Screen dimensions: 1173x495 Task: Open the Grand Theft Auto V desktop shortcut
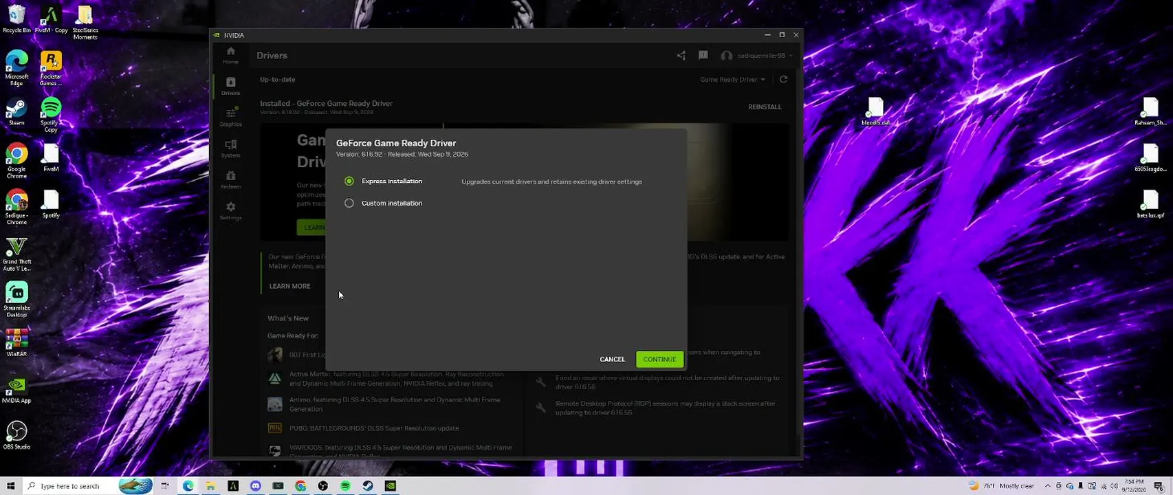[17, 254]
